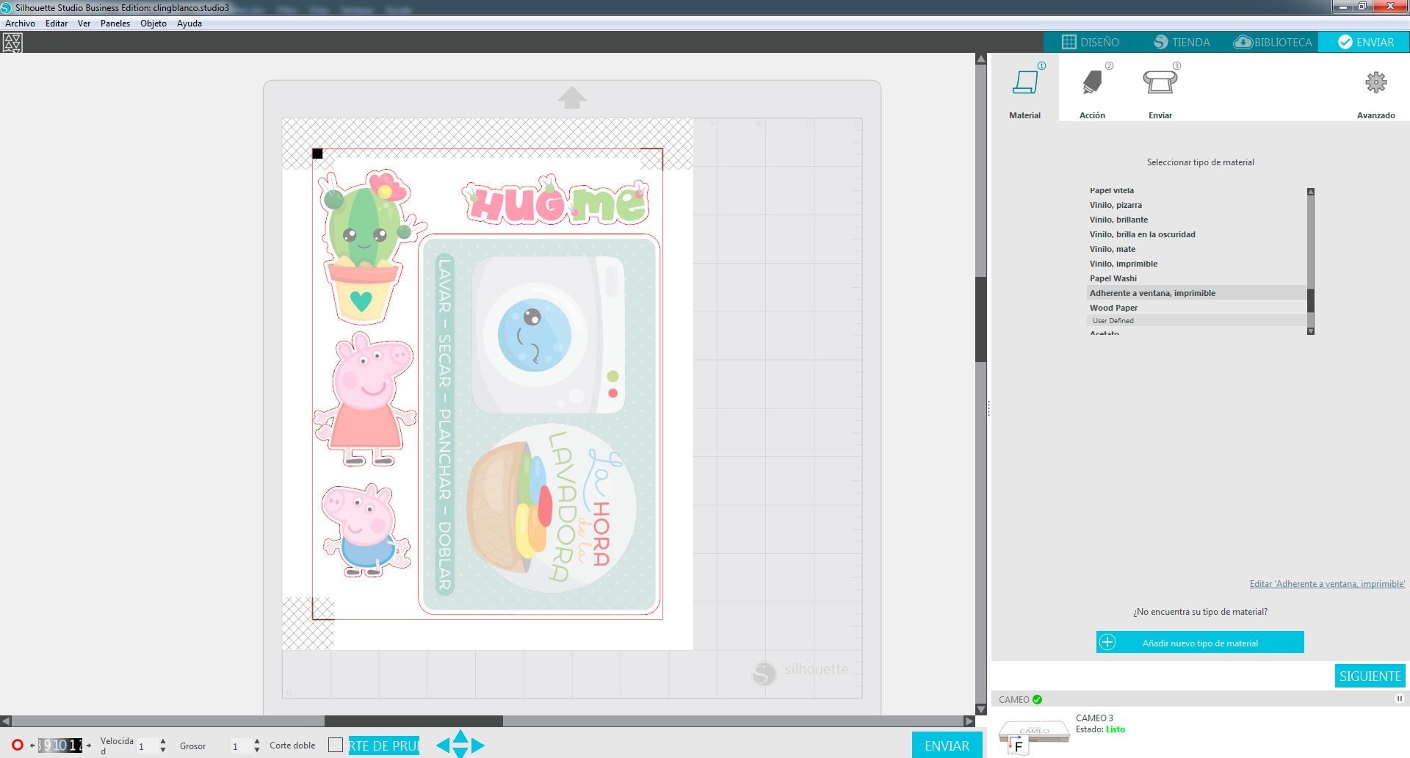This screenshot has width=1410, height=758.
Task: Click the mat load arrow icon
Action: [x=572, y=98]
